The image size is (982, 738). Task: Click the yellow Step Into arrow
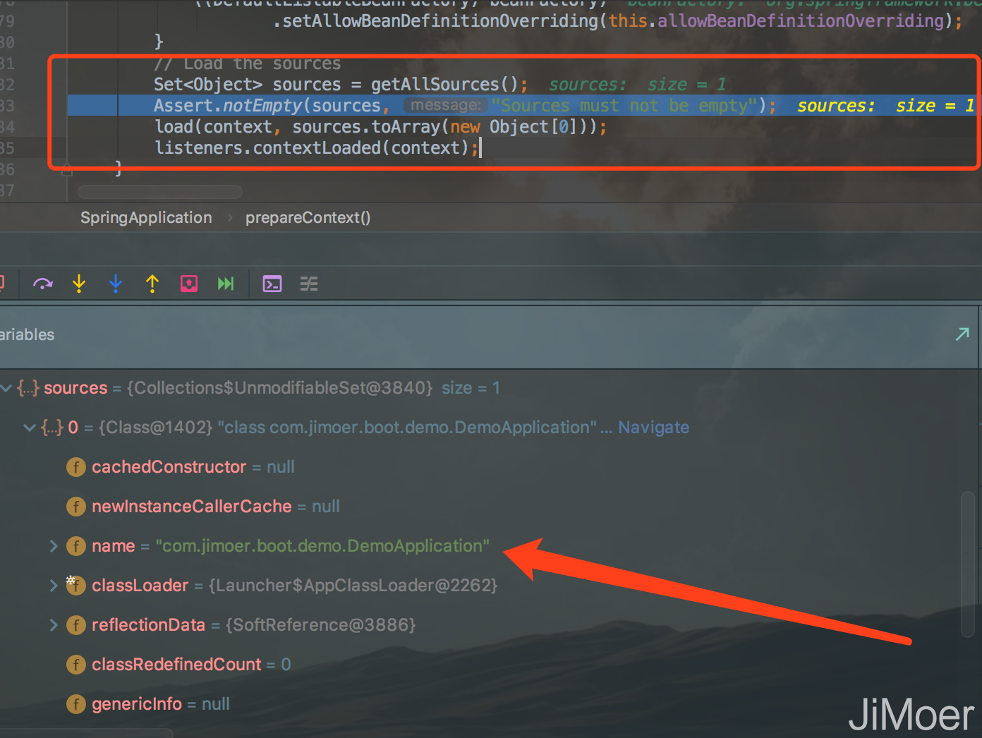(79, 284)
